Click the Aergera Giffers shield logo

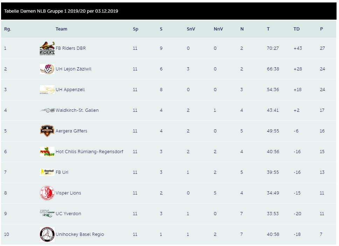(47, 131)
